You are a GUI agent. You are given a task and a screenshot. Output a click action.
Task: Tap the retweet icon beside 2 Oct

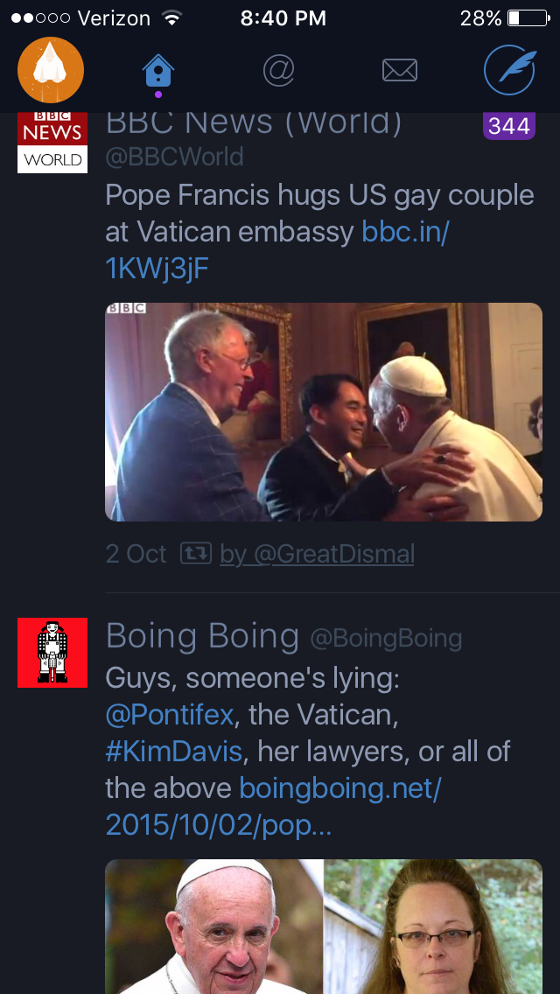[x=195, y=554]
